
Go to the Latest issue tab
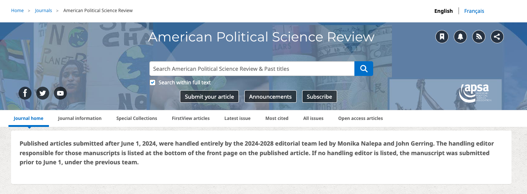(237, 118)
